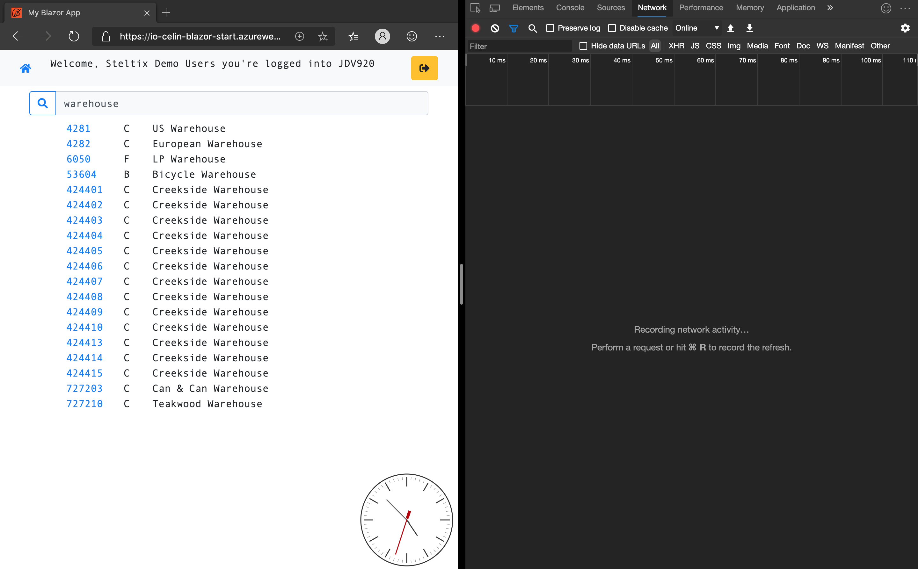This screenshot has width=918, height=569.
Task: Open warehouse entry 6050 LP Warehouse
Action: [x=78, y=159]
